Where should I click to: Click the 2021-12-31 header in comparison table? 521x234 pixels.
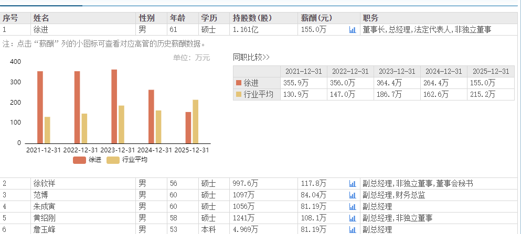point(304,71)
